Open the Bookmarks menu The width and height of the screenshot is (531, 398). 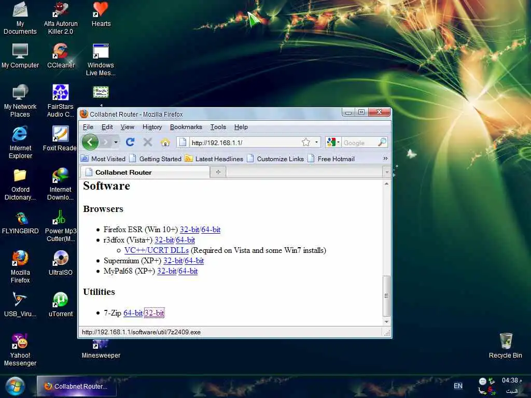click(x=186, y=127)
